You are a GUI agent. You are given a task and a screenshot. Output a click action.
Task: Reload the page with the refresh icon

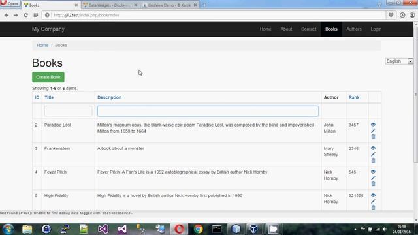tap(26, 15)
